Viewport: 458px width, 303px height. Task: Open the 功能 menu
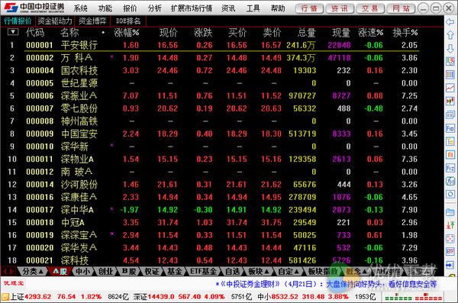coord(105,8)
